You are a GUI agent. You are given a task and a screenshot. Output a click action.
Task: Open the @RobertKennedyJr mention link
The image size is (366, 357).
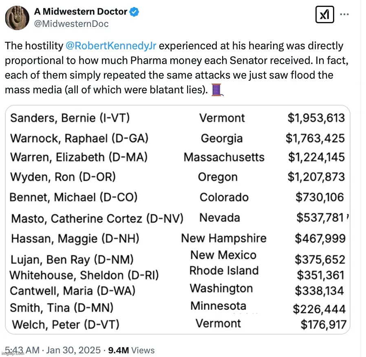(111, 46)
